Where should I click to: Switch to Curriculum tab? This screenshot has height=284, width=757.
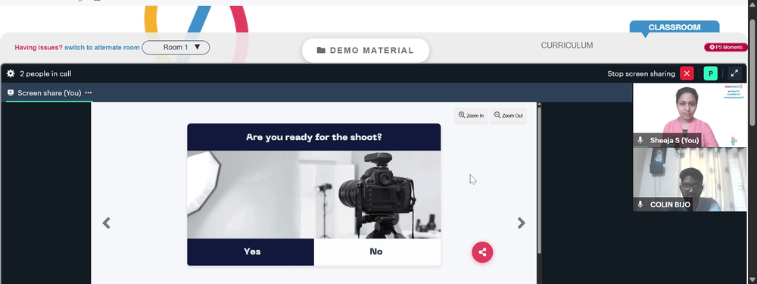[x=567, y=45]
